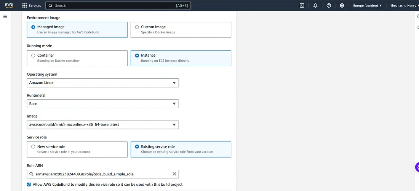Viewport: 419px width, 191px height.
Task: Launch the CloudShell terminal icon
Action: click(x=302, y=5)
